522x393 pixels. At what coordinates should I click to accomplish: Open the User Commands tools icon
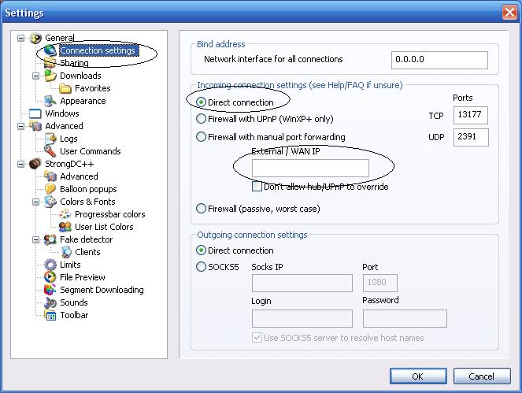50,151
